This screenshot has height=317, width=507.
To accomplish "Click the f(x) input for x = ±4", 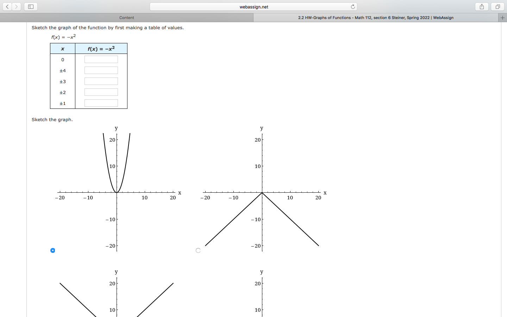I will (x=101, y=70).
